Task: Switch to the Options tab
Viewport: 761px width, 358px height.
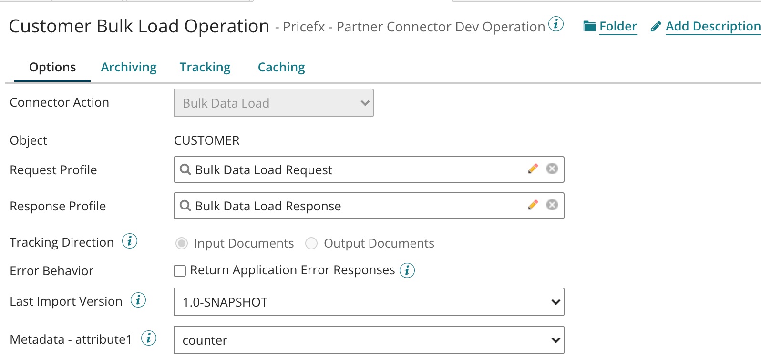Action: (x=52, y=67)
